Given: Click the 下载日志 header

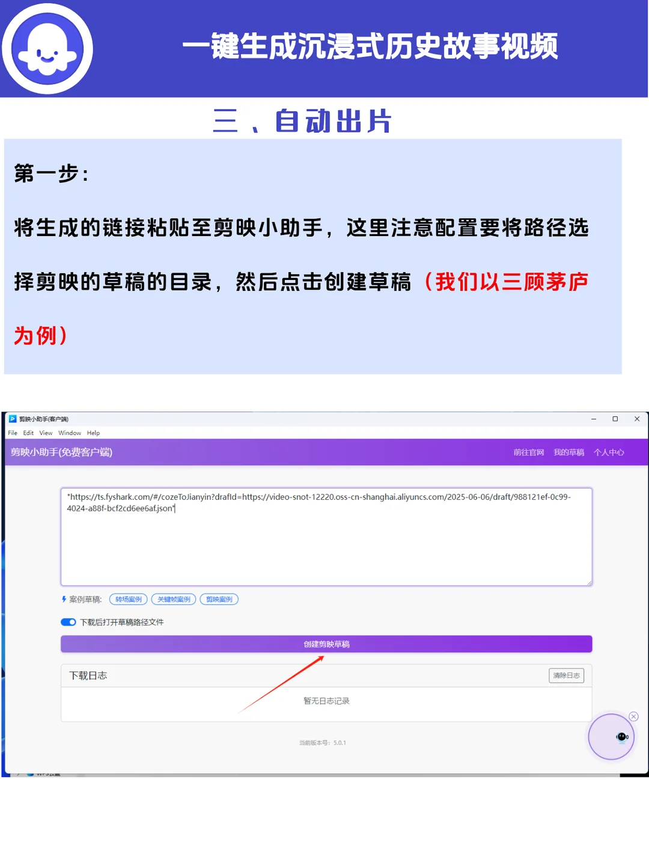Looking at the screenshot, I should (88, 675).
